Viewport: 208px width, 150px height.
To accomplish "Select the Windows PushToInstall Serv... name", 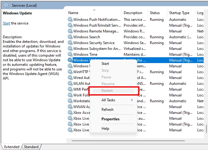I will [97, 25].
